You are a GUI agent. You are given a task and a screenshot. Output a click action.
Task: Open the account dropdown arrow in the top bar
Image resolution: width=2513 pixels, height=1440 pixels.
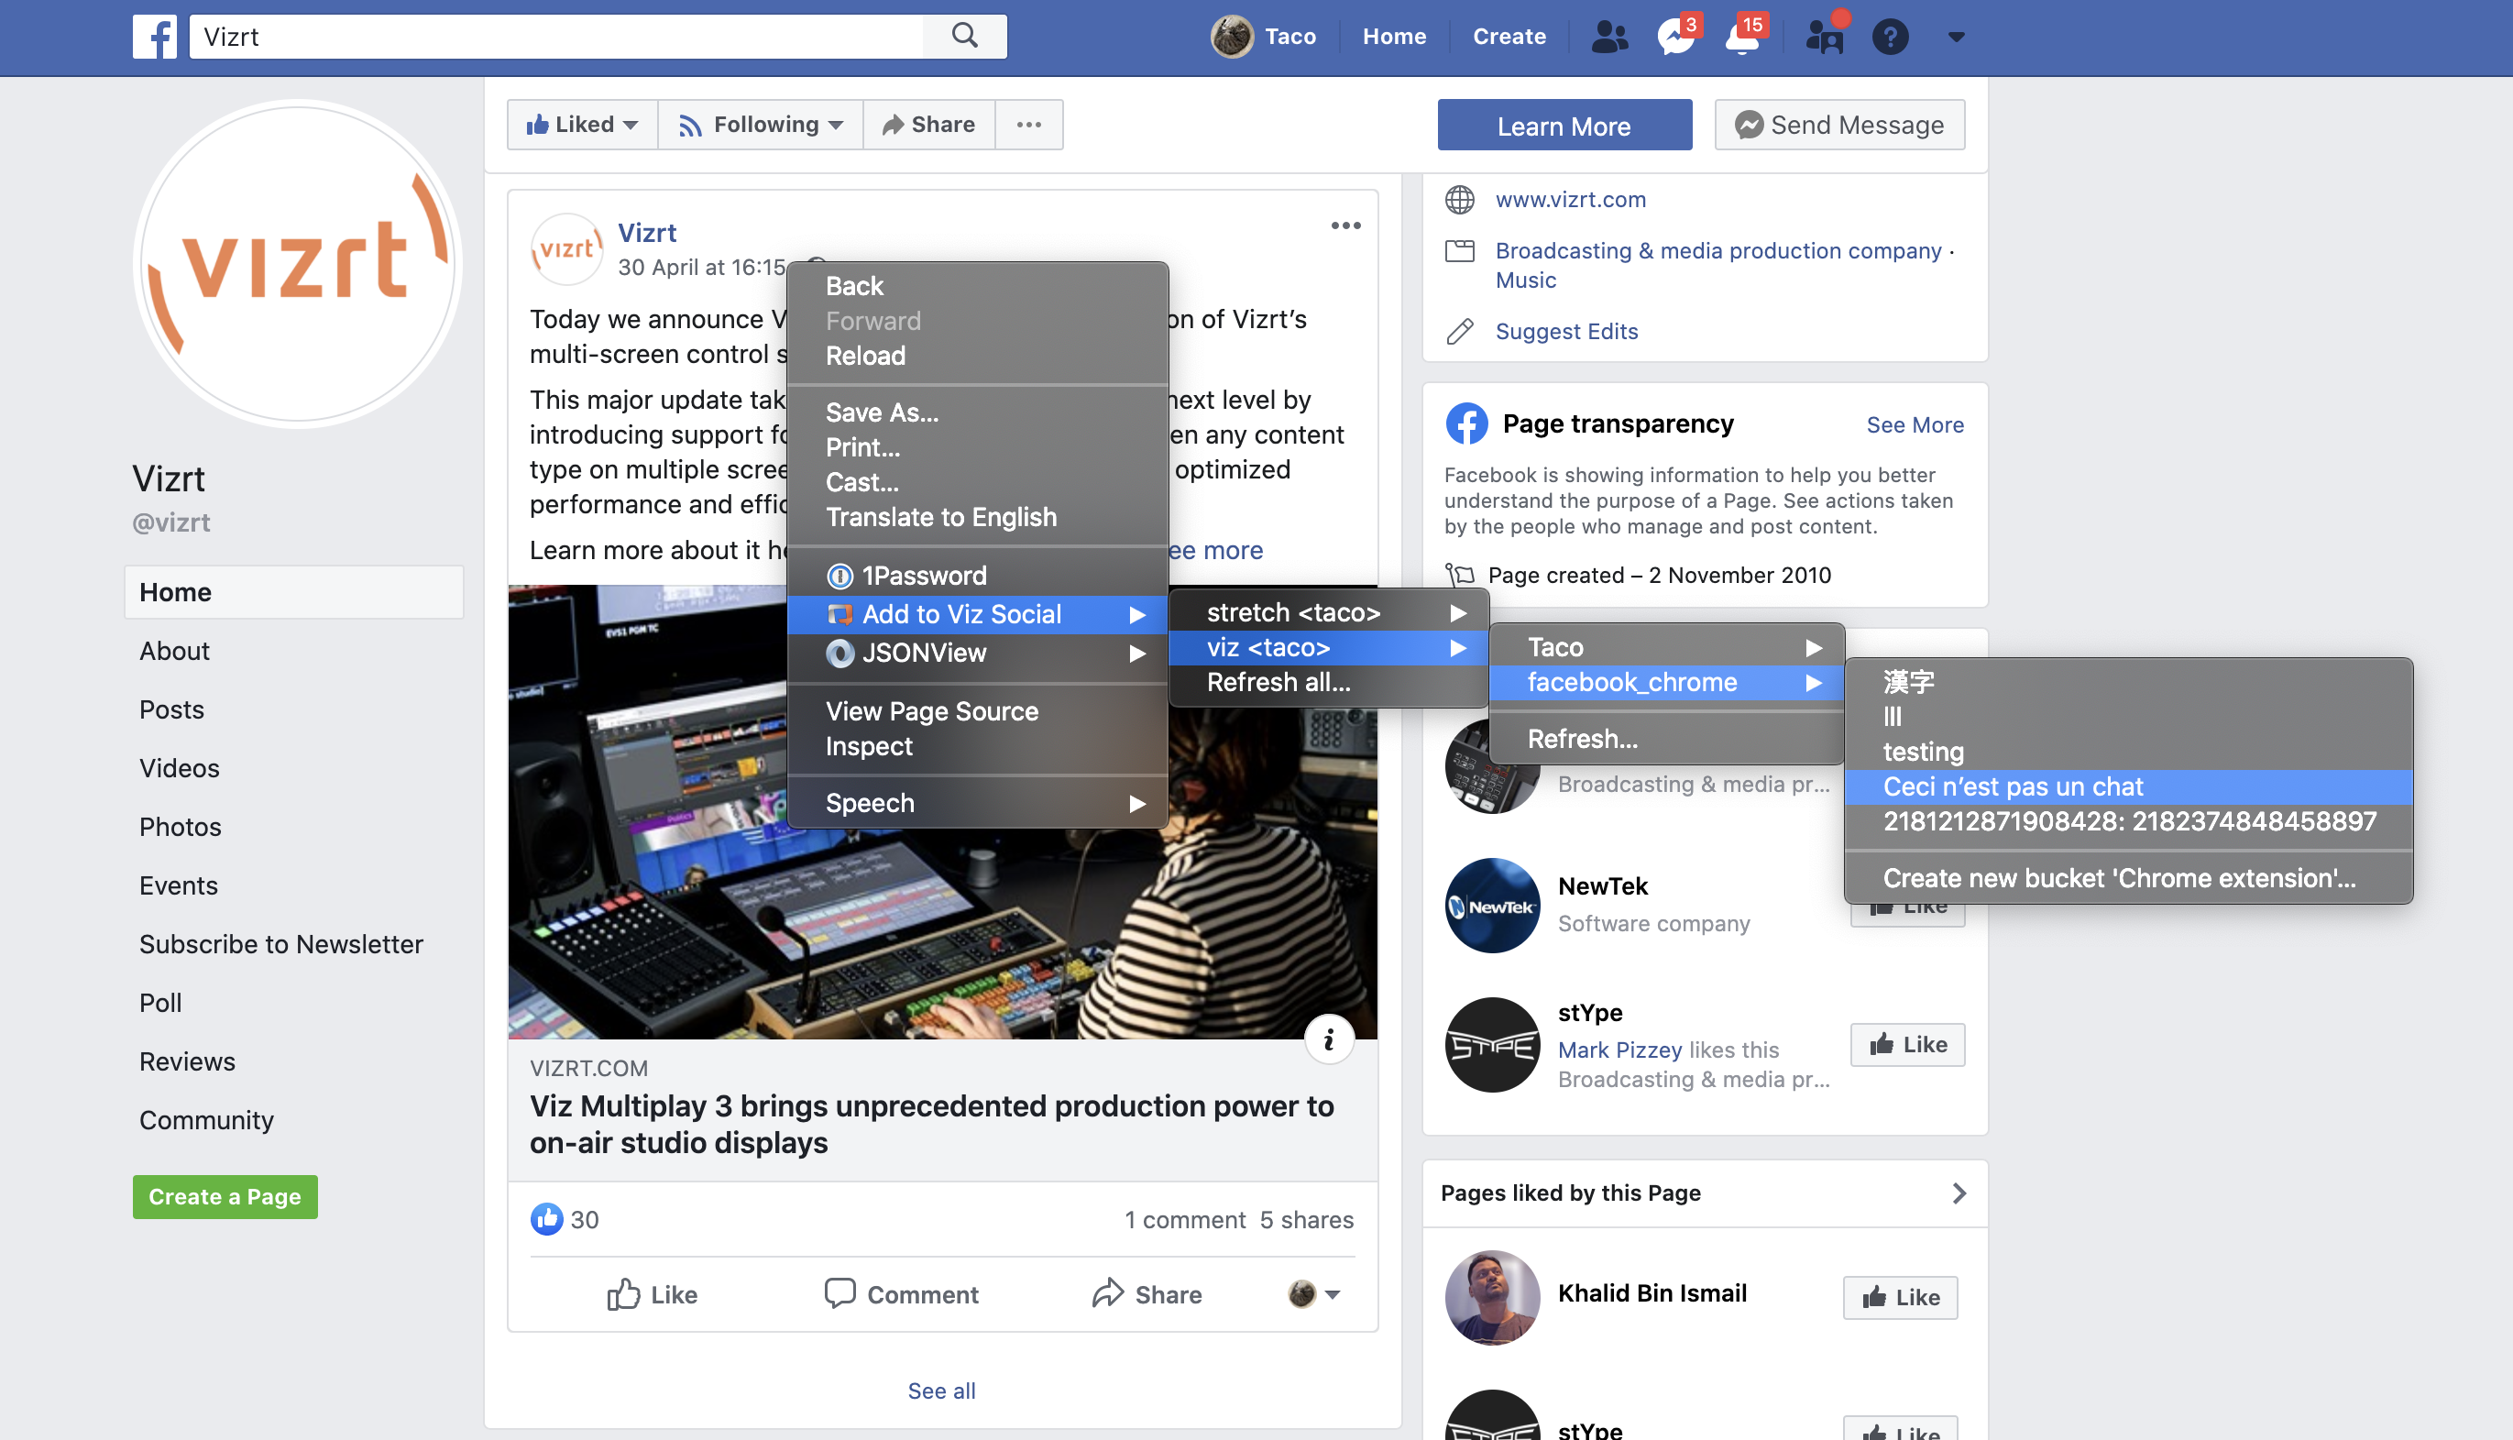click(1957, 37)
